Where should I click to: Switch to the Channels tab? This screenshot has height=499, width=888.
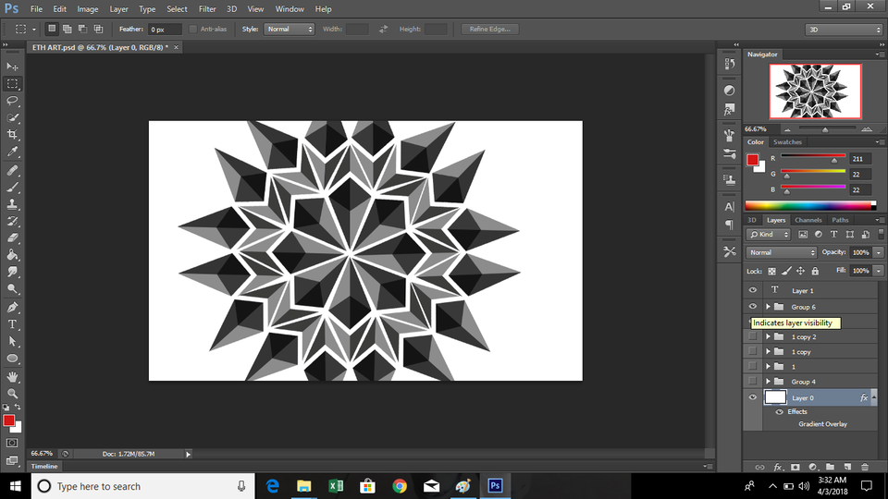click(x=808, y=220)
